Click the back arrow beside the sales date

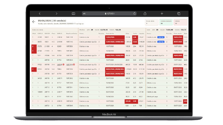click(34, 22)
